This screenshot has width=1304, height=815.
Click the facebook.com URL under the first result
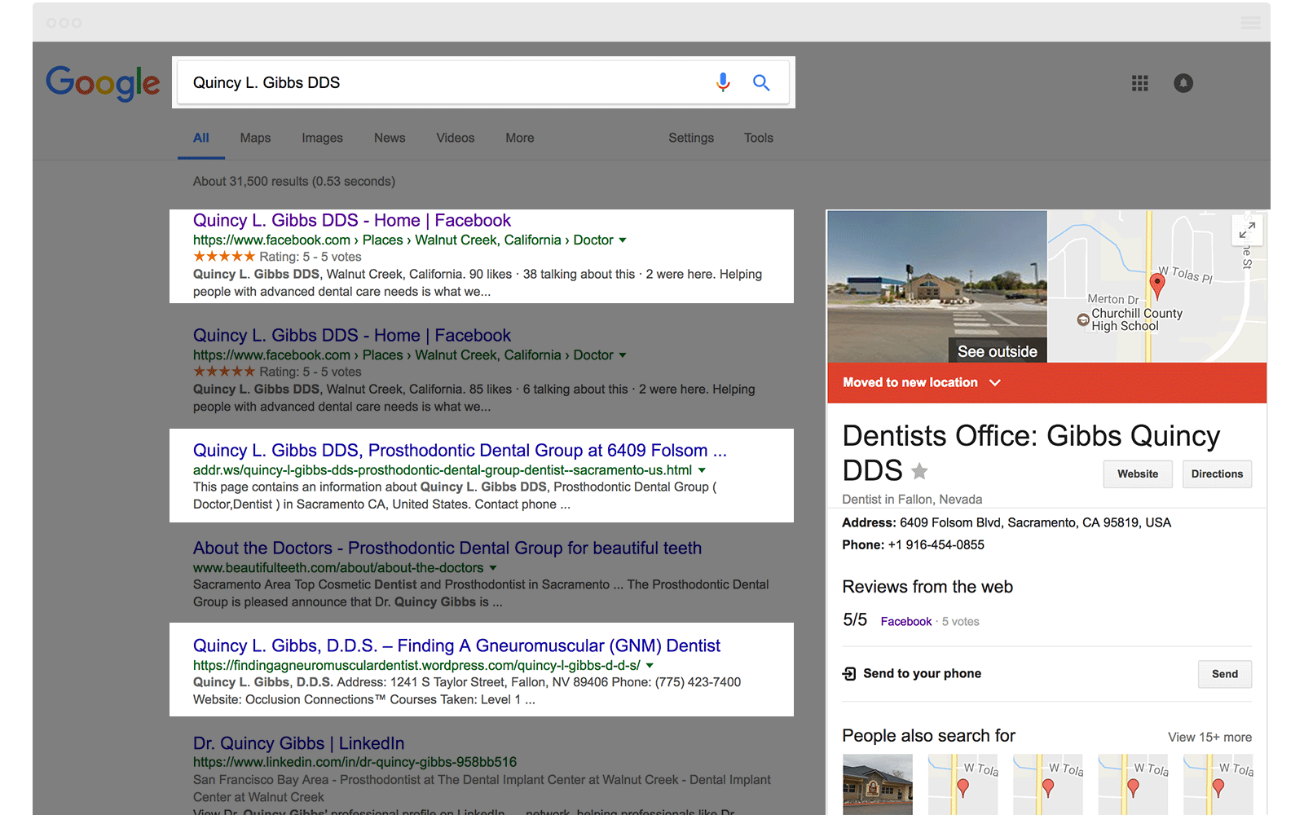point(403,240)
